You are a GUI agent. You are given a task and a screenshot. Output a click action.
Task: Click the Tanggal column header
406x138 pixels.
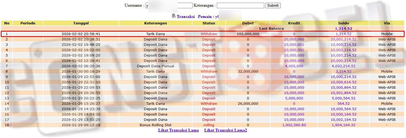pyautogui.click(x=81, y=23)
